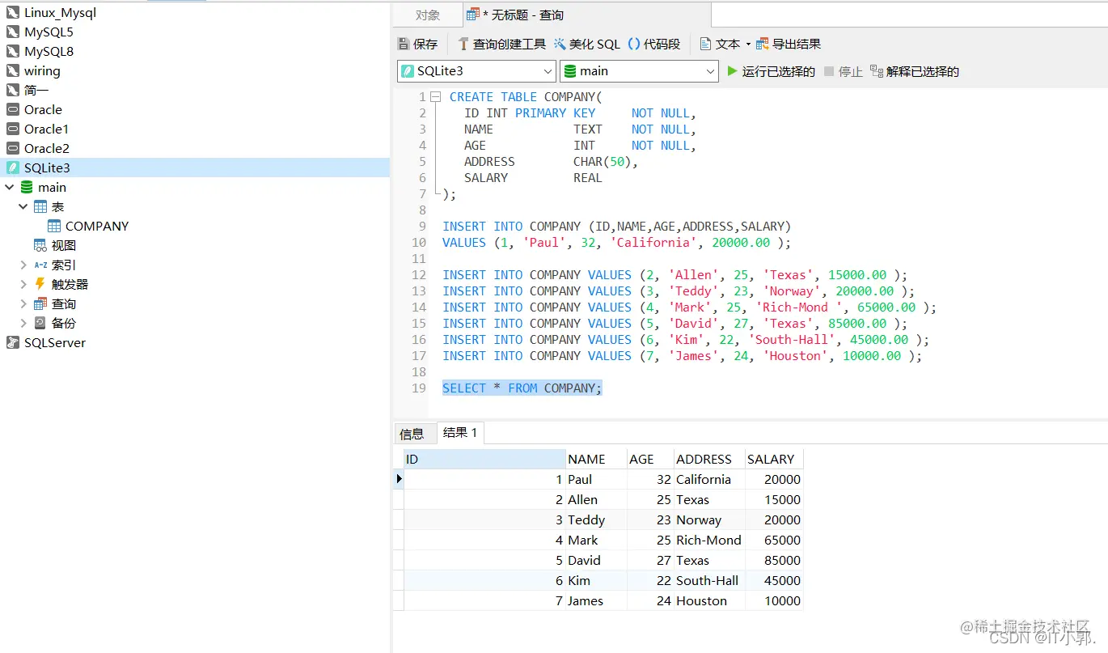Select the SQLServer connection row

point(195,343)
